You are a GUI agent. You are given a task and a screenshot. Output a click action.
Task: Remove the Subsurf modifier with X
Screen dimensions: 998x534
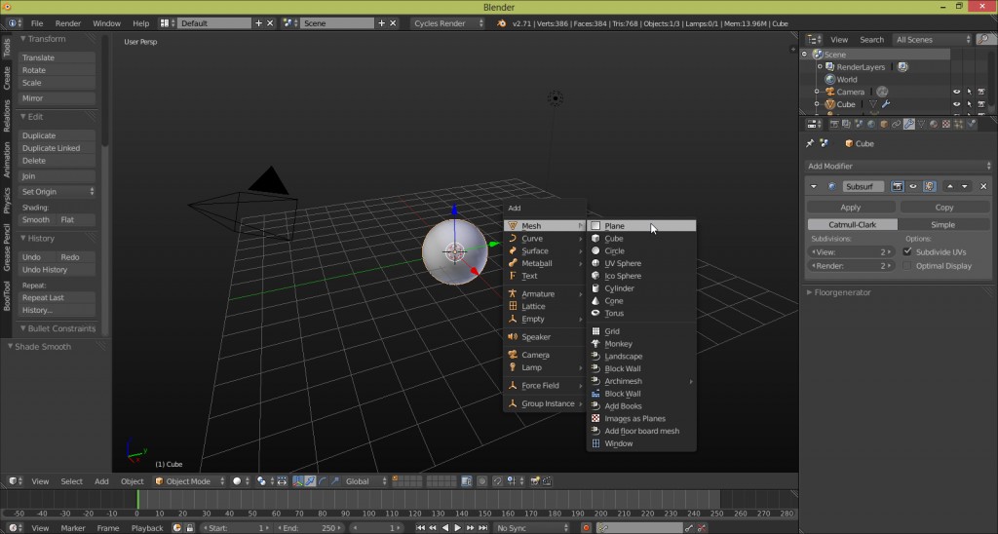click(982, 186)
